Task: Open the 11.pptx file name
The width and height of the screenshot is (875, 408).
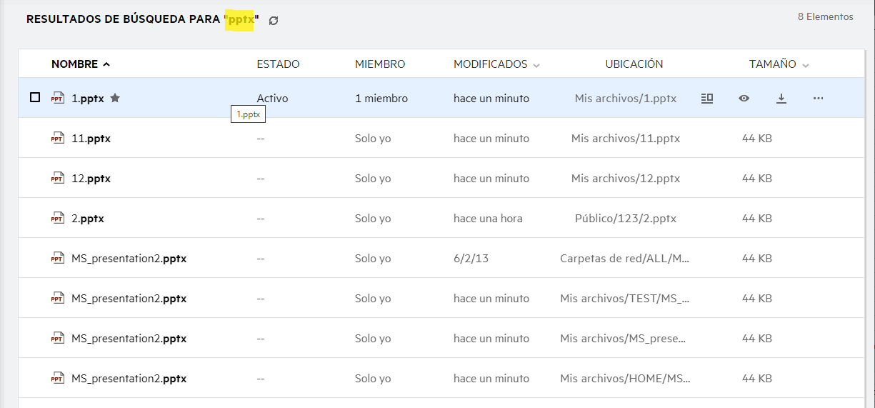Action: click(x=91, y=139)
